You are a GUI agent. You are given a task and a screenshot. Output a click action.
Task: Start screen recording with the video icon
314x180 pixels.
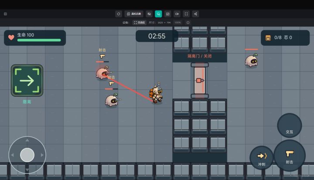[177, 14]
